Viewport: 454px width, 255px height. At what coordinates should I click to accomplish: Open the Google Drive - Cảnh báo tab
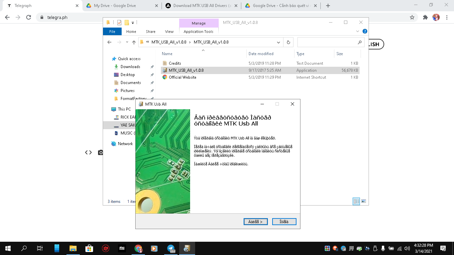coord(281,6)
